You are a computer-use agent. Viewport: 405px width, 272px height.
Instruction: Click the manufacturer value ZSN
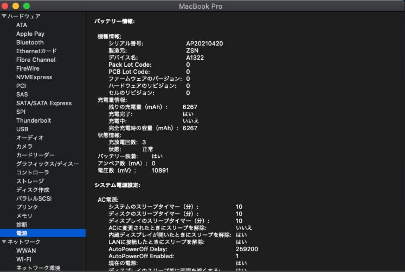coord(192,51)
